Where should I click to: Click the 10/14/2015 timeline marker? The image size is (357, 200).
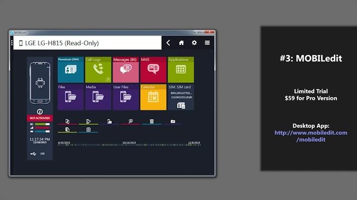pos(129,143)
